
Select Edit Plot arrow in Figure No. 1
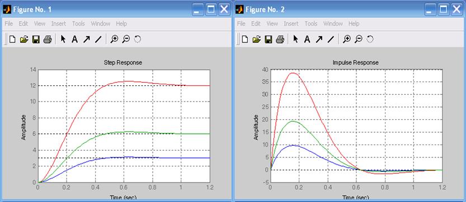(x=63, y=39)
